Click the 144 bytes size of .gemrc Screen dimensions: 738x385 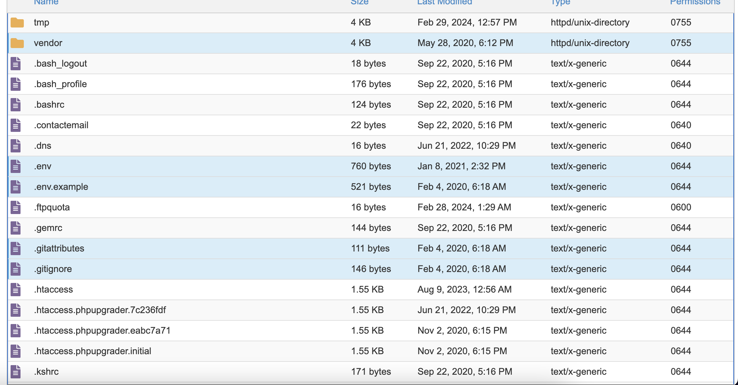(371, 228)
